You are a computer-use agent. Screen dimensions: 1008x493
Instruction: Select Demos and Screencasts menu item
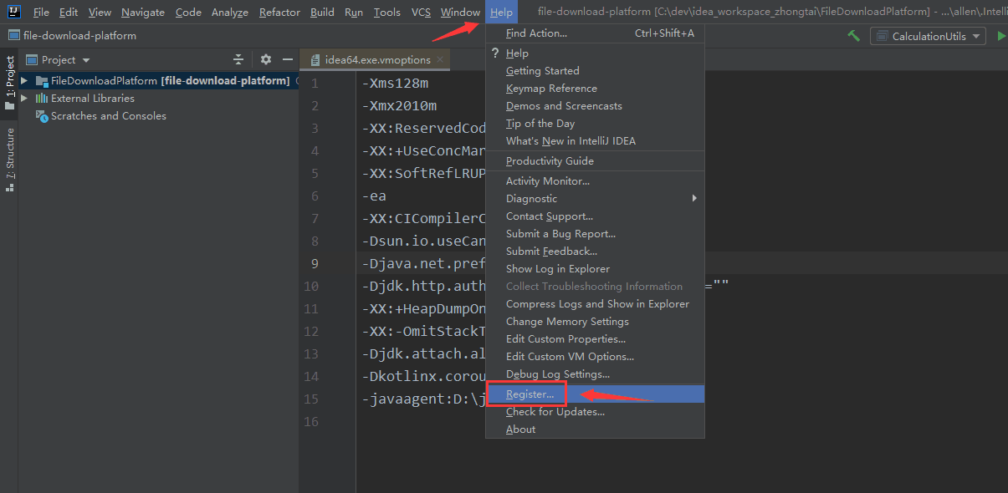(x=595, y=106)
